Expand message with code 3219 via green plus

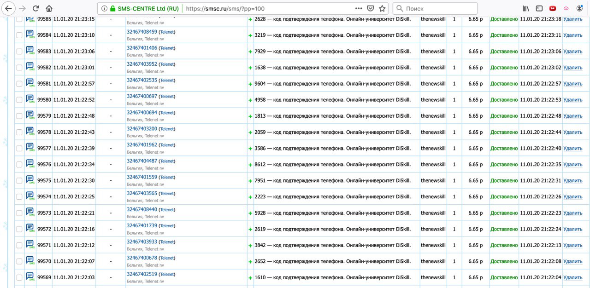pos(250,35)
